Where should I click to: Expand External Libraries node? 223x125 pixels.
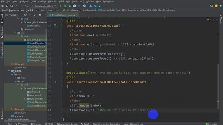[x=6, y=119]
